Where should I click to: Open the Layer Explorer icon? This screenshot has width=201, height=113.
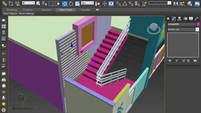(190, 4)
